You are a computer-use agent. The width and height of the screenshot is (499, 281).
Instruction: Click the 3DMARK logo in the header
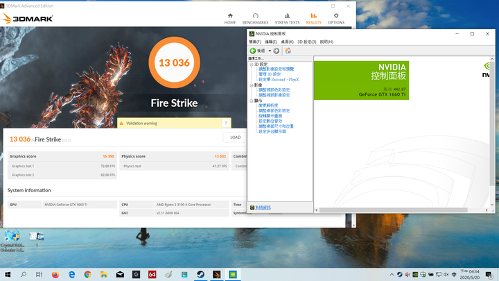pos(27,19)
